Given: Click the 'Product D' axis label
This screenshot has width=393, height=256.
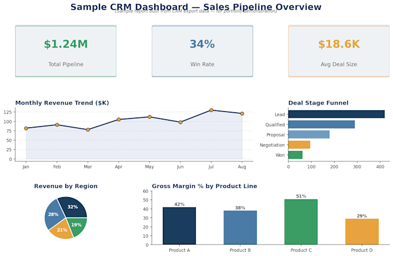Looking at the screenshot, I should coord(362,250).
